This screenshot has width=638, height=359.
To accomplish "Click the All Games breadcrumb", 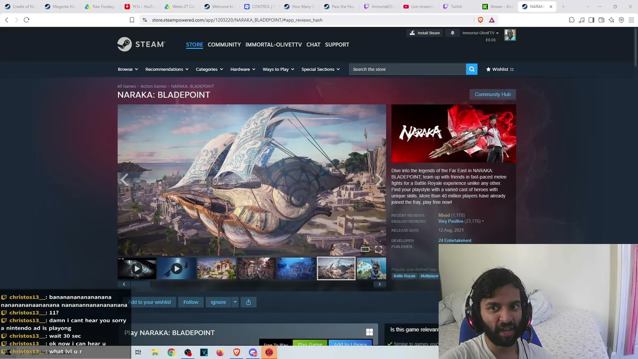I will click(127, 86).
